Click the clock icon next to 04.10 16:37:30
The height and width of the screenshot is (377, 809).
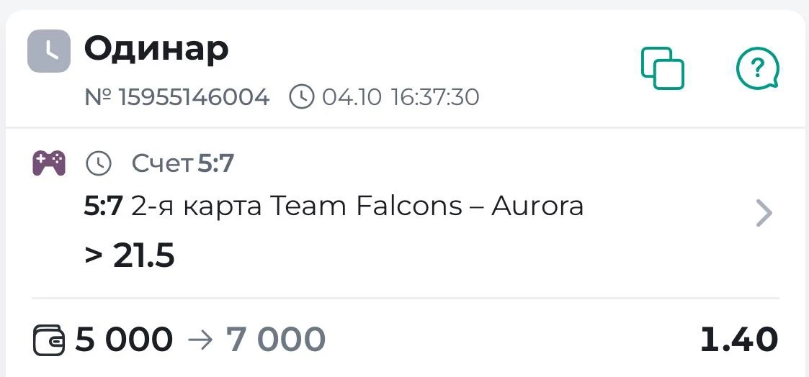point(301,96)
